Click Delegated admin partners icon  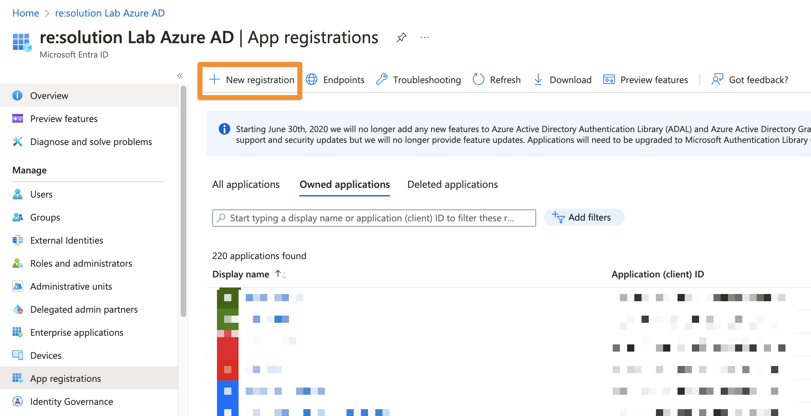[17, 309]
